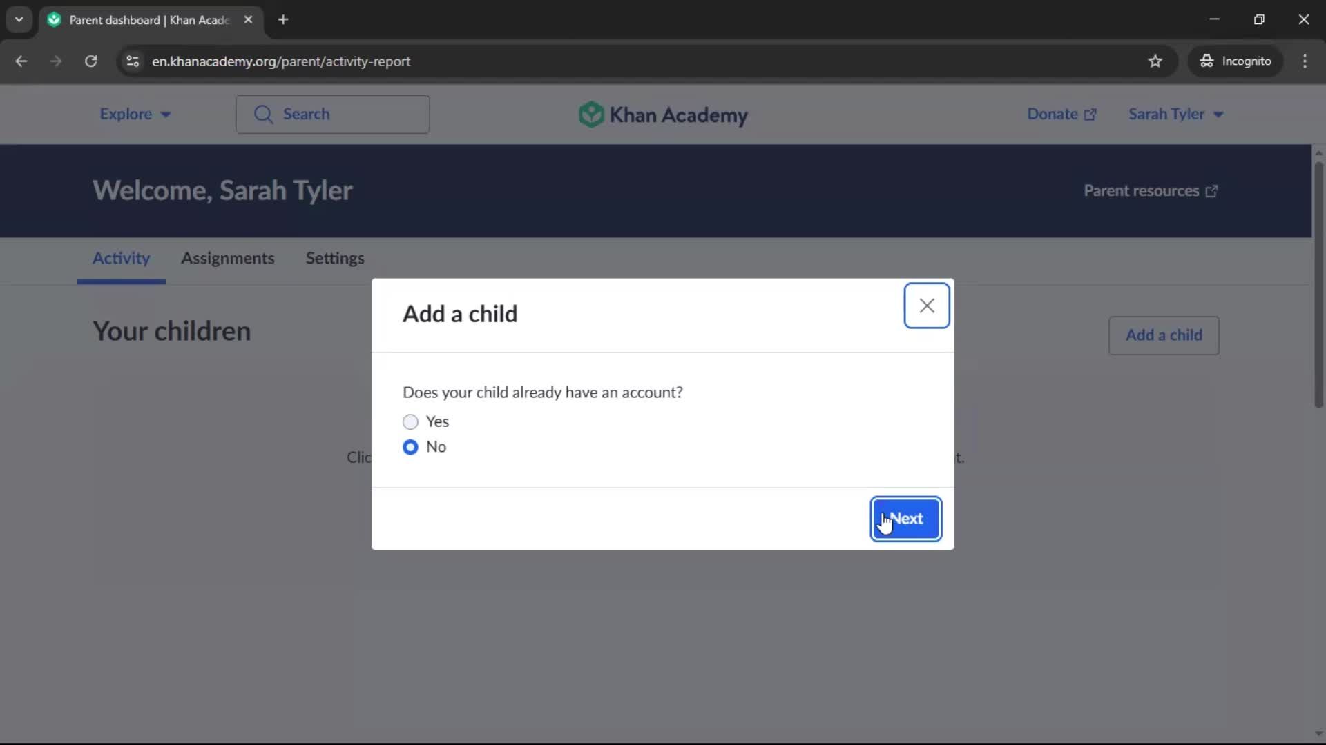
Task: Click the Incognito indicator
Action: point(1235,61)
